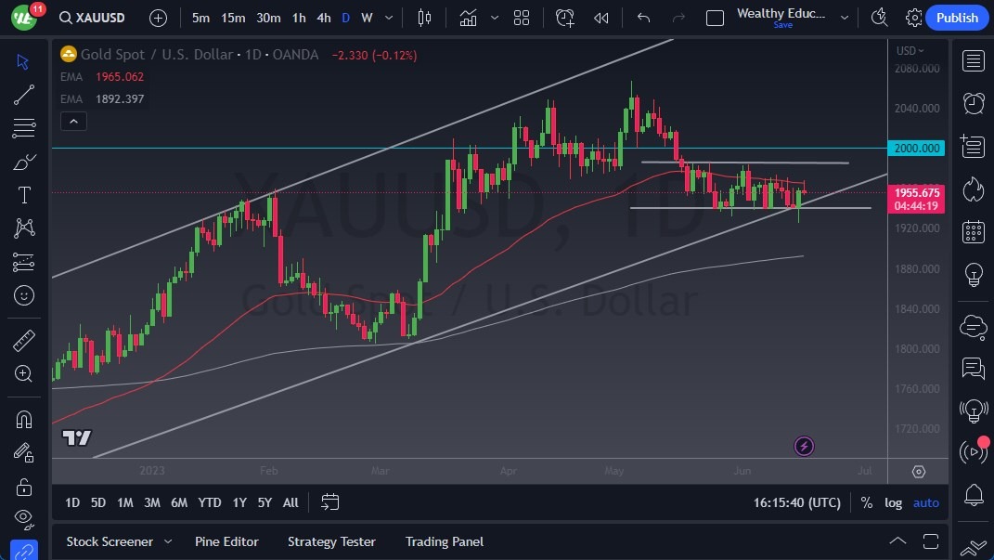This screenshot has width=994, height=560.
Task: Open the hotlists flame icon
Action: point(973,189)
